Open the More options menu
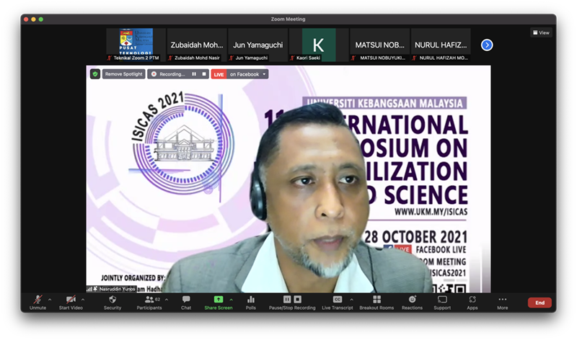 [502, 301]
